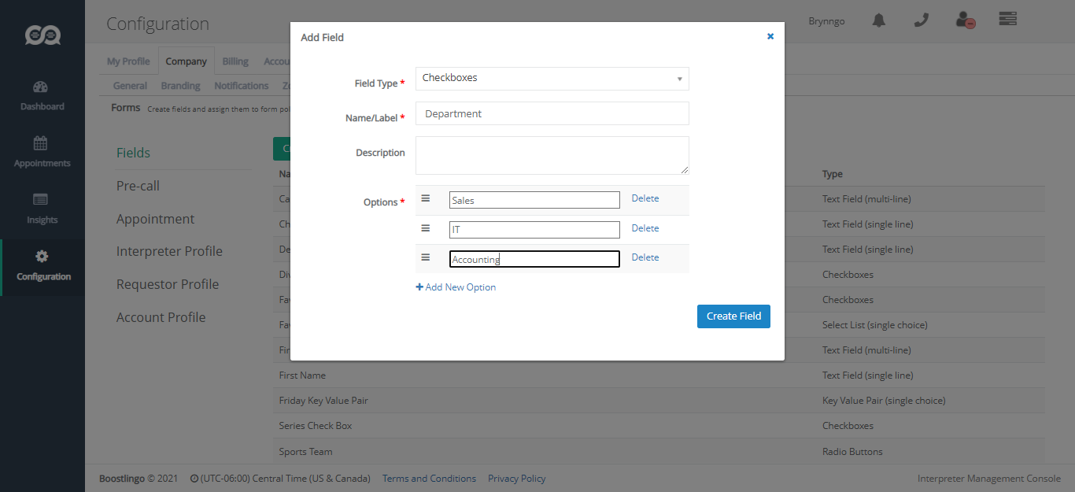
Task: Expand the Field Type dropdown
Action: (552, 79)
